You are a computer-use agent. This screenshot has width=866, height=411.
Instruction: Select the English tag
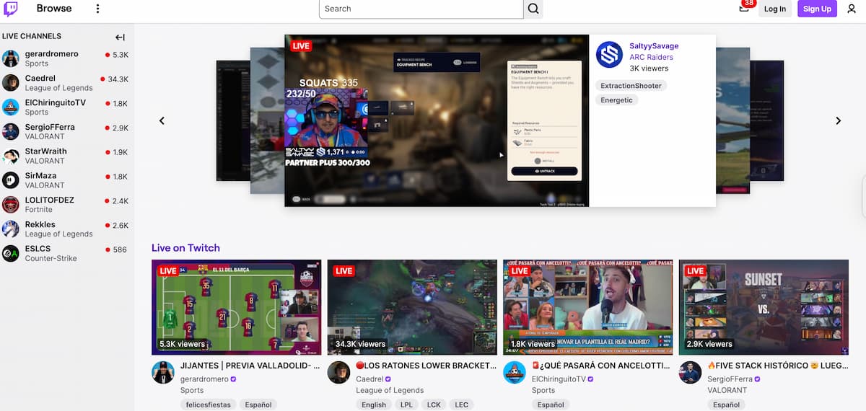pos(374,405)
